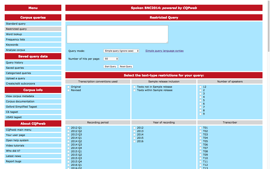Viewport: 270px width, 169px height.
Task: Open C6 tagset
Action: pyautogui.click(x=33, y=112)
